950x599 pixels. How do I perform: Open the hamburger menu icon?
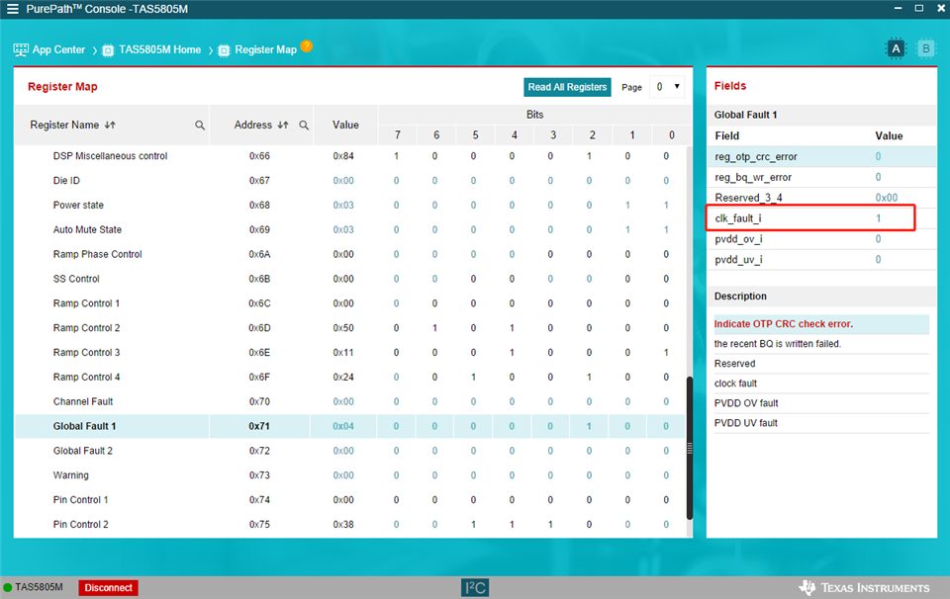tap(12, 9)
